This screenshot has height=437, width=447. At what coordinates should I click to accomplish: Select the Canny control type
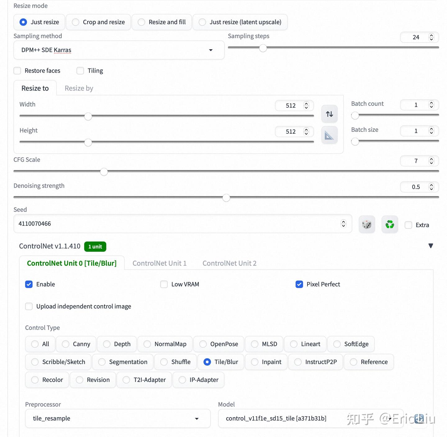click(76, 344)
